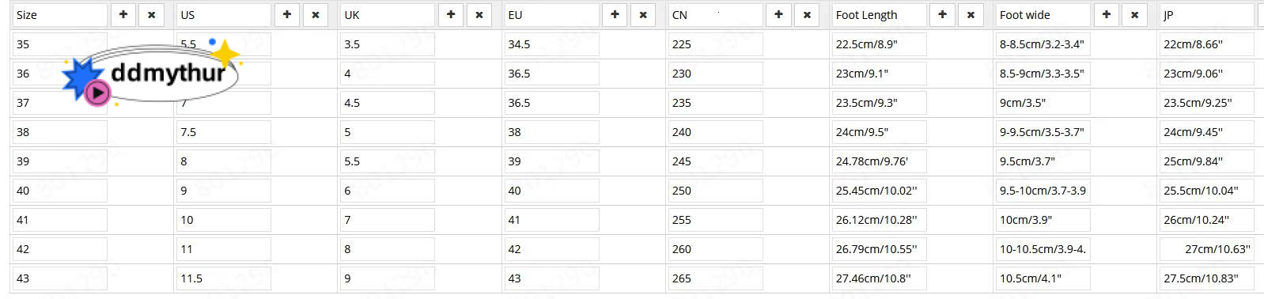This screenshot has height=299, width=1264.
Task: Delete the Foot wide column with x icon
Action: click(1134, 14)
